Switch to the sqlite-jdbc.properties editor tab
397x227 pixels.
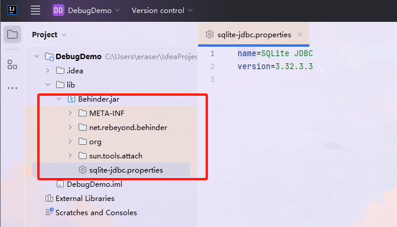click(254, 35)
